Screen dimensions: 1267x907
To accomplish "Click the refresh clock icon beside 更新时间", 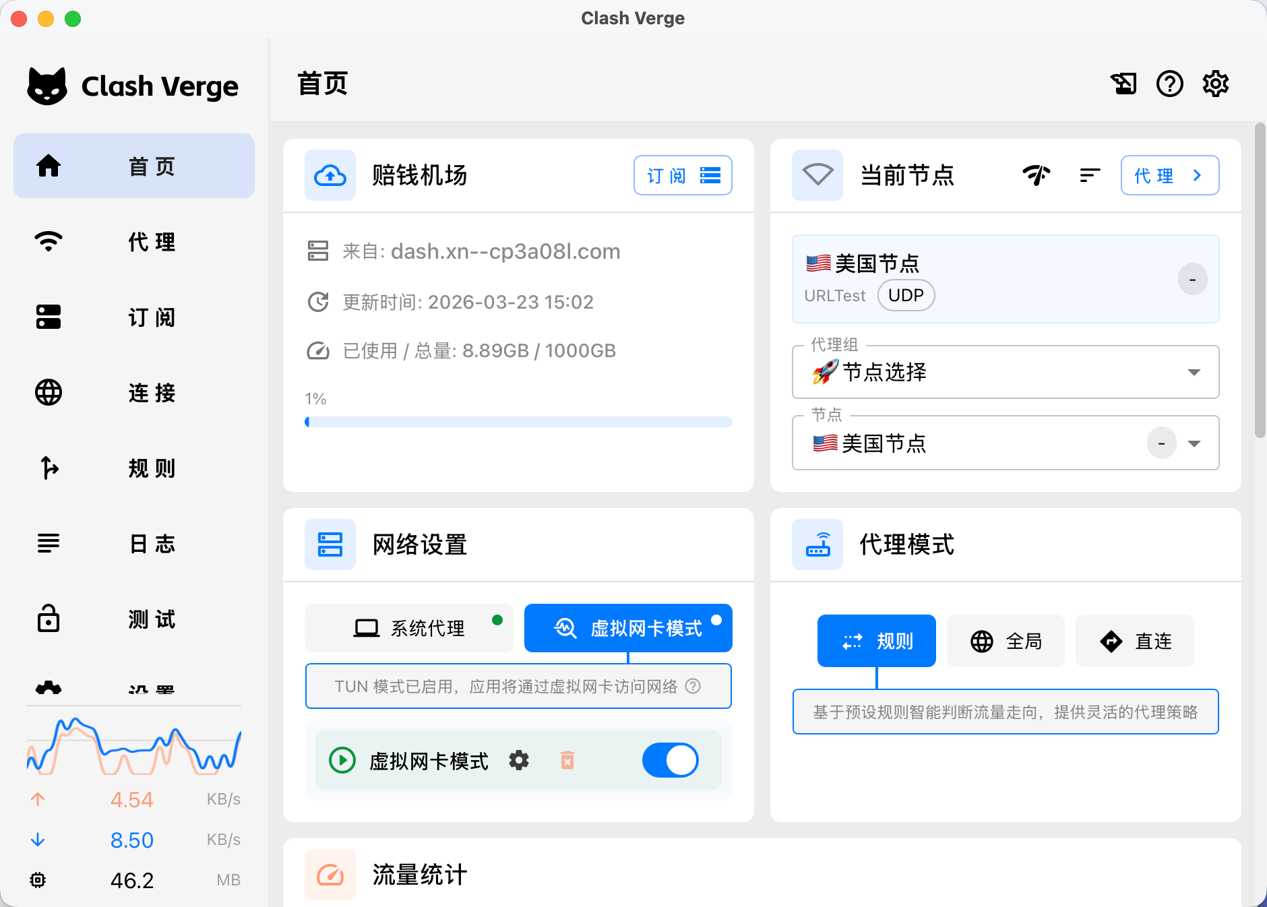I will pos(318,302).
